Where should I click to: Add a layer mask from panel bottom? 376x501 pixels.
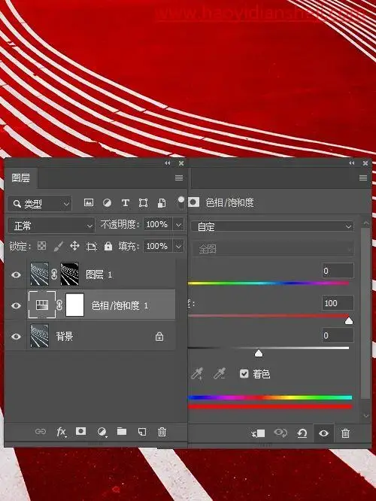coord(80,431)
